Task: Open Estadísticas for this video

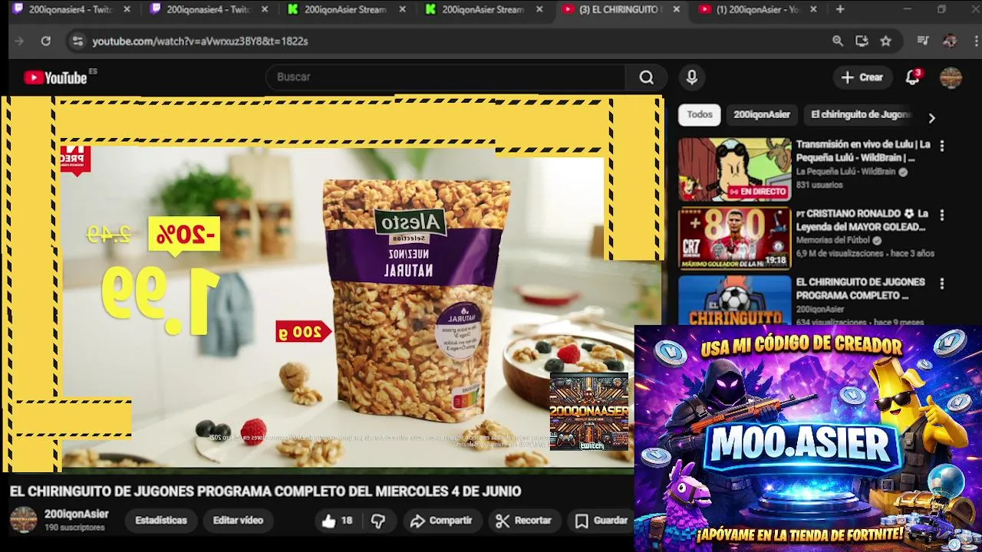Action: pos(161,521)
